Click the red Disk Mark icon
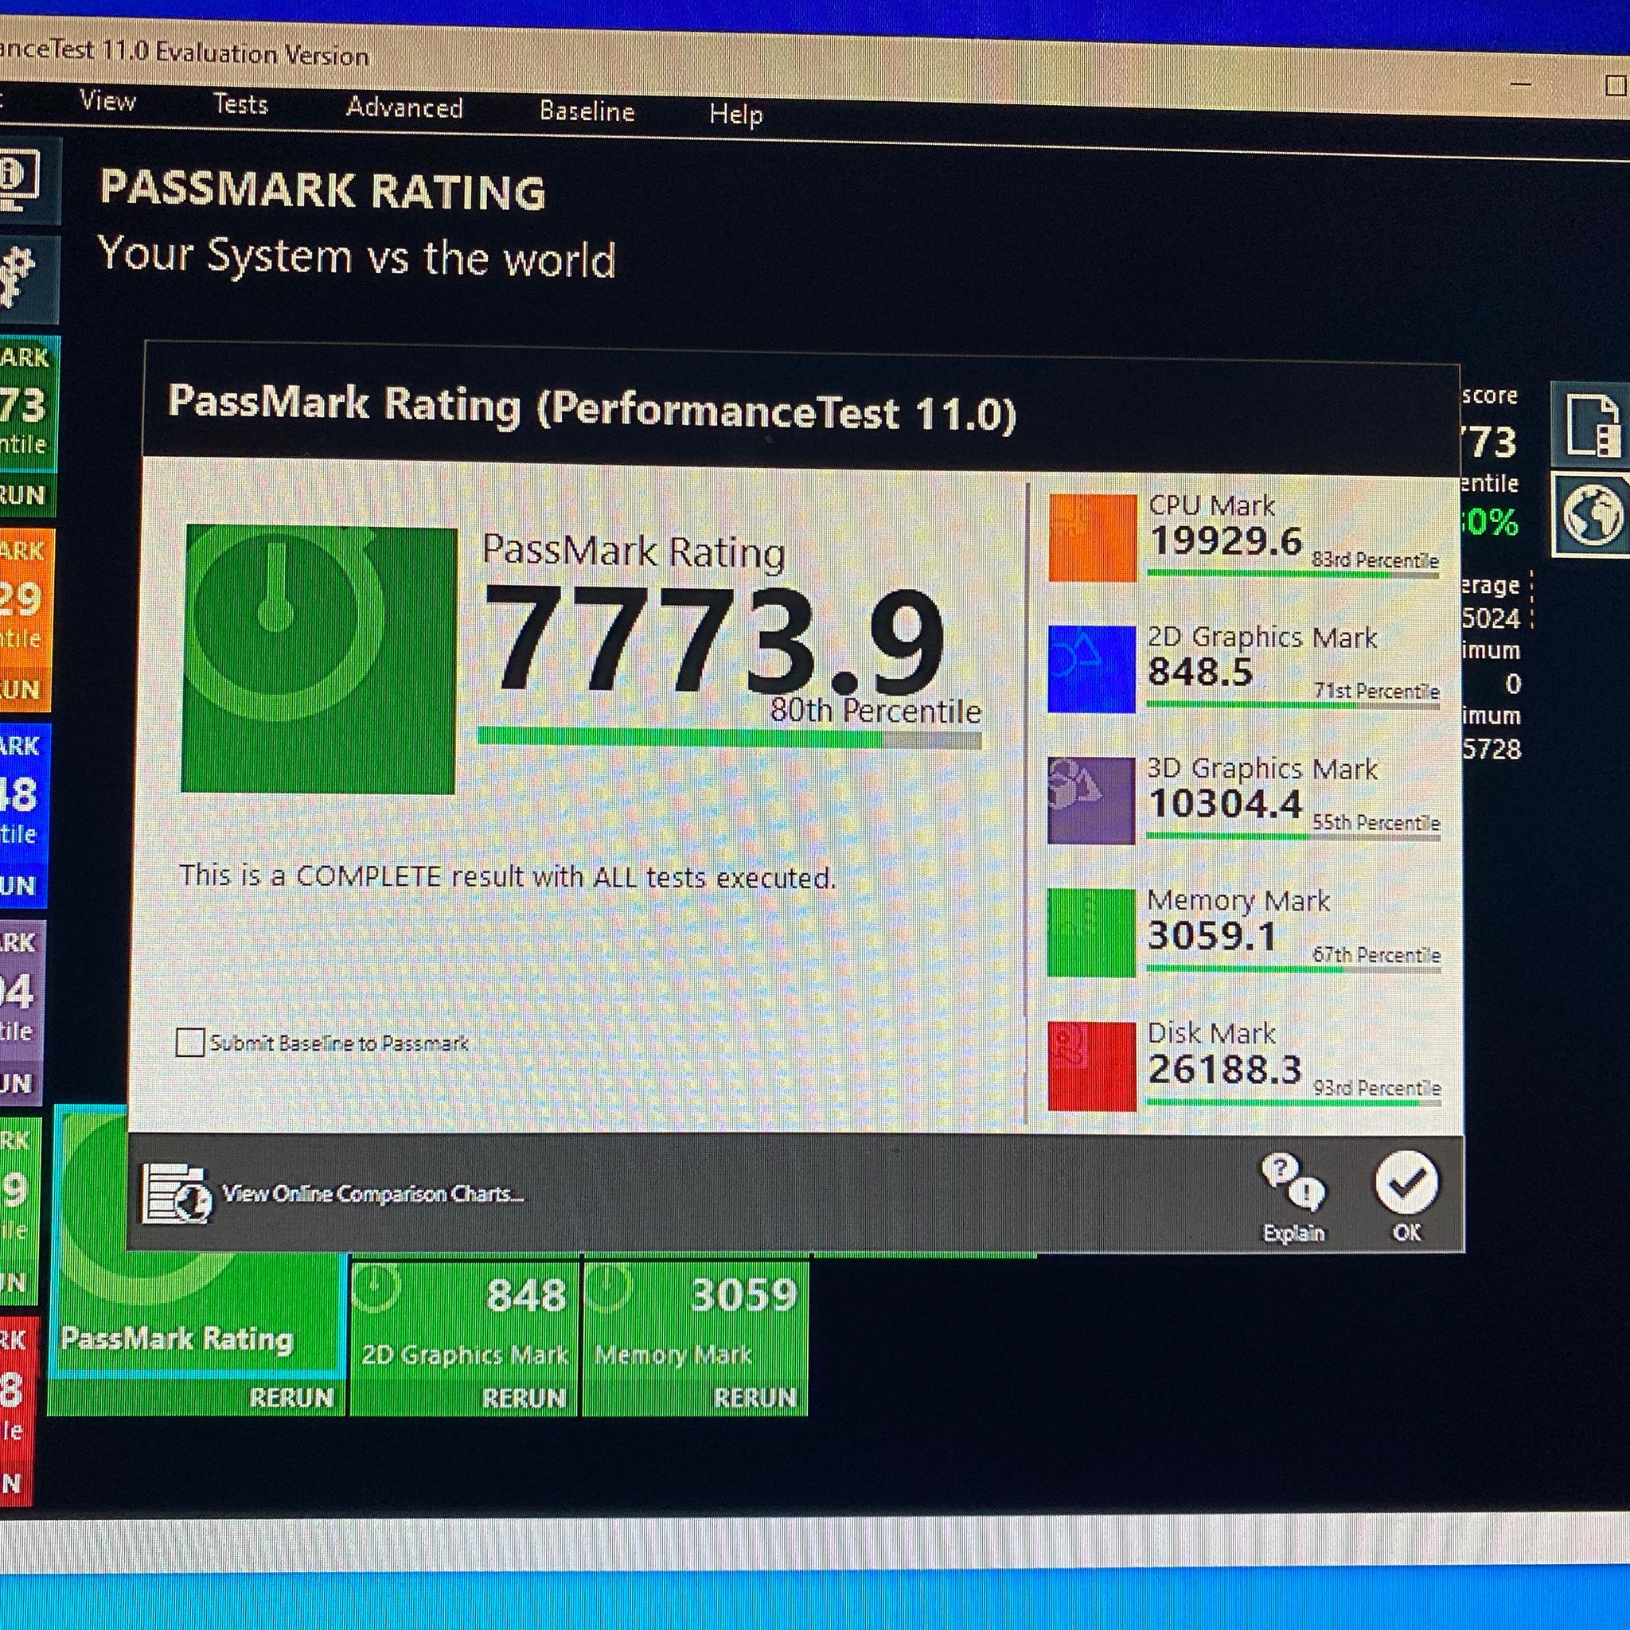 pos(1092,1067)
